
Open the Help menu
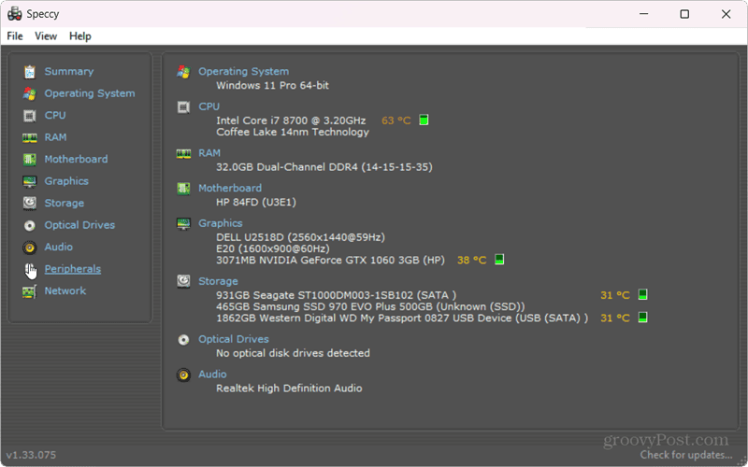[80, 36]
